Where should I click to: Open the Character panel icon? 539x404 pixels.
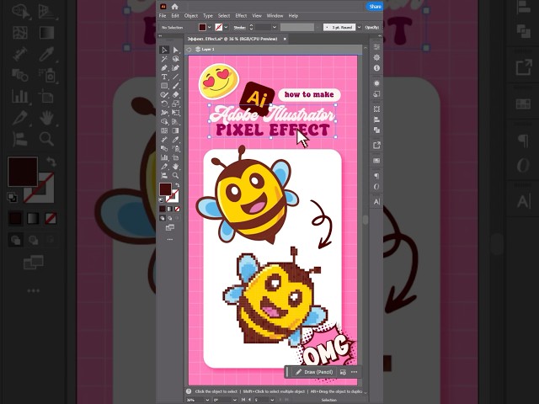click(376, 202)
